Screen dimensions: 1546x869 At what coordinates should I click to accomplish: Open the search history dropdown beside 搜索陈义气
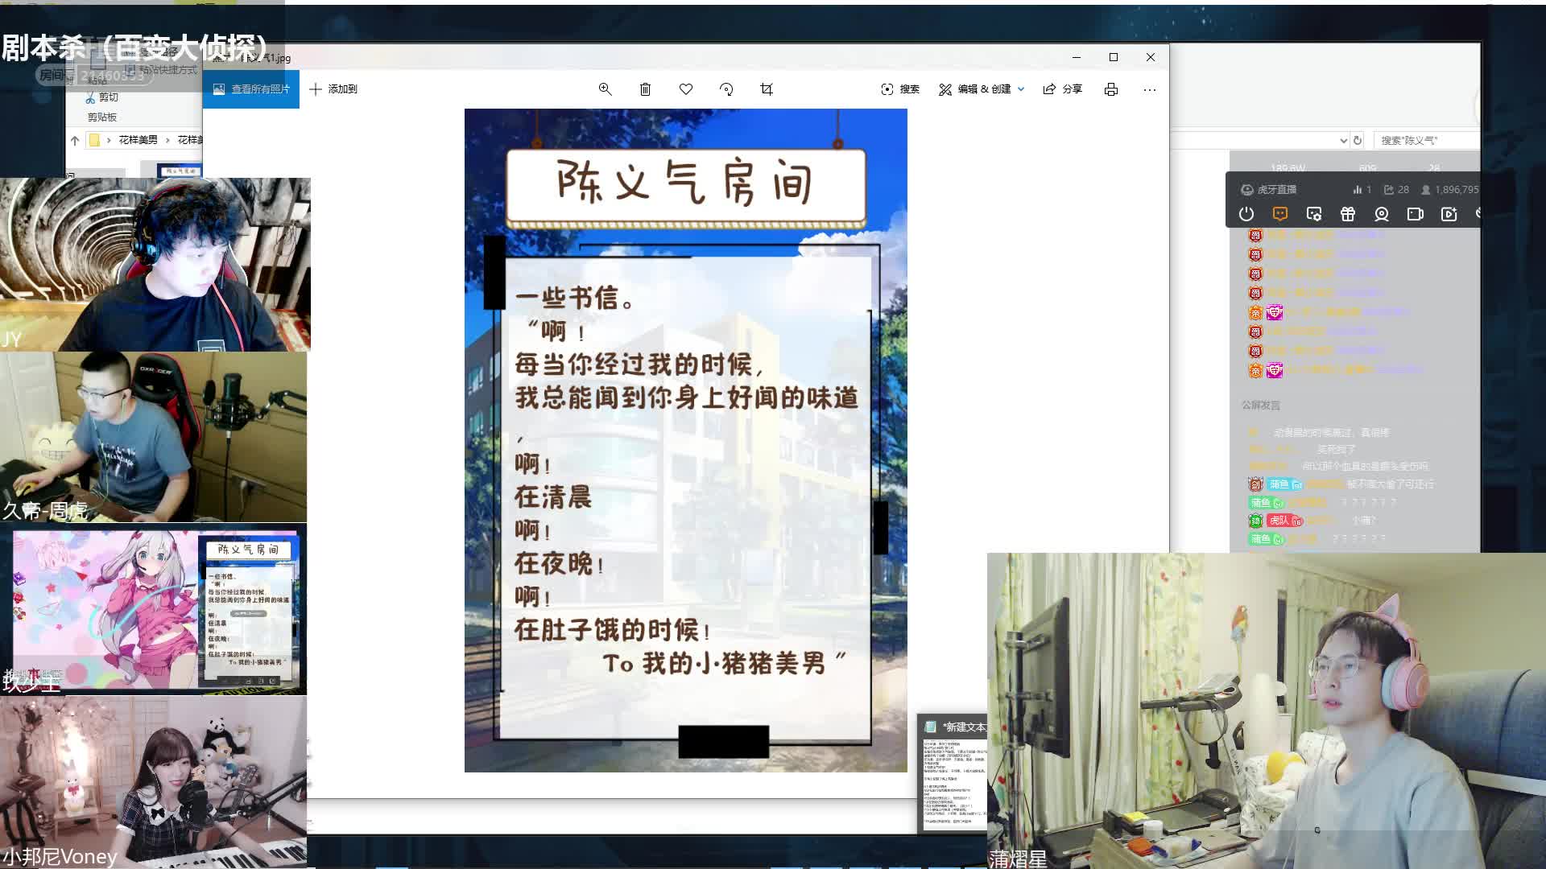tap(1344, 140)
